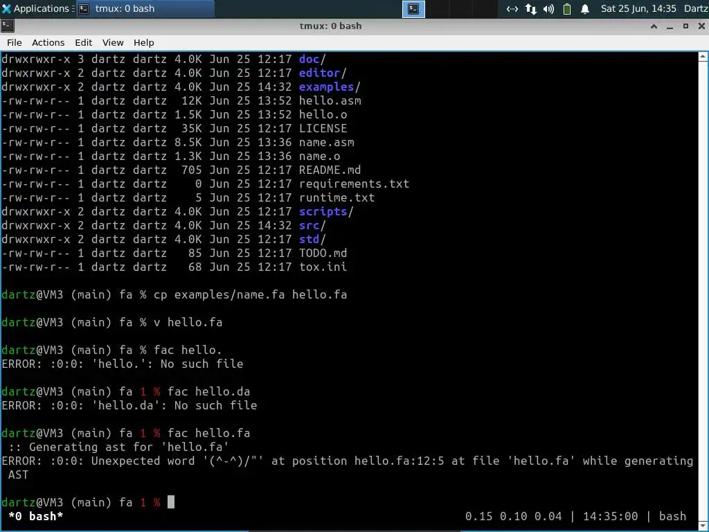This screenshot has width=709, height=532.
Task: Click the README.md file name
Action: 330,170
